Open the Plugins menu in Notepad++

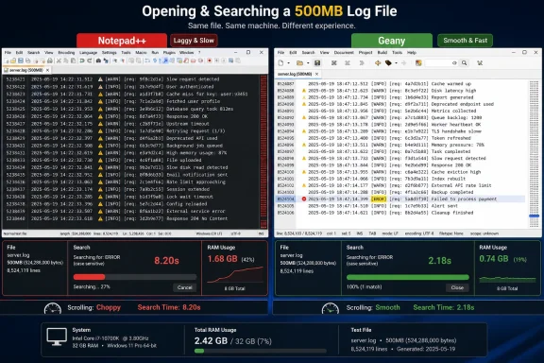click(x=169, y=52)
